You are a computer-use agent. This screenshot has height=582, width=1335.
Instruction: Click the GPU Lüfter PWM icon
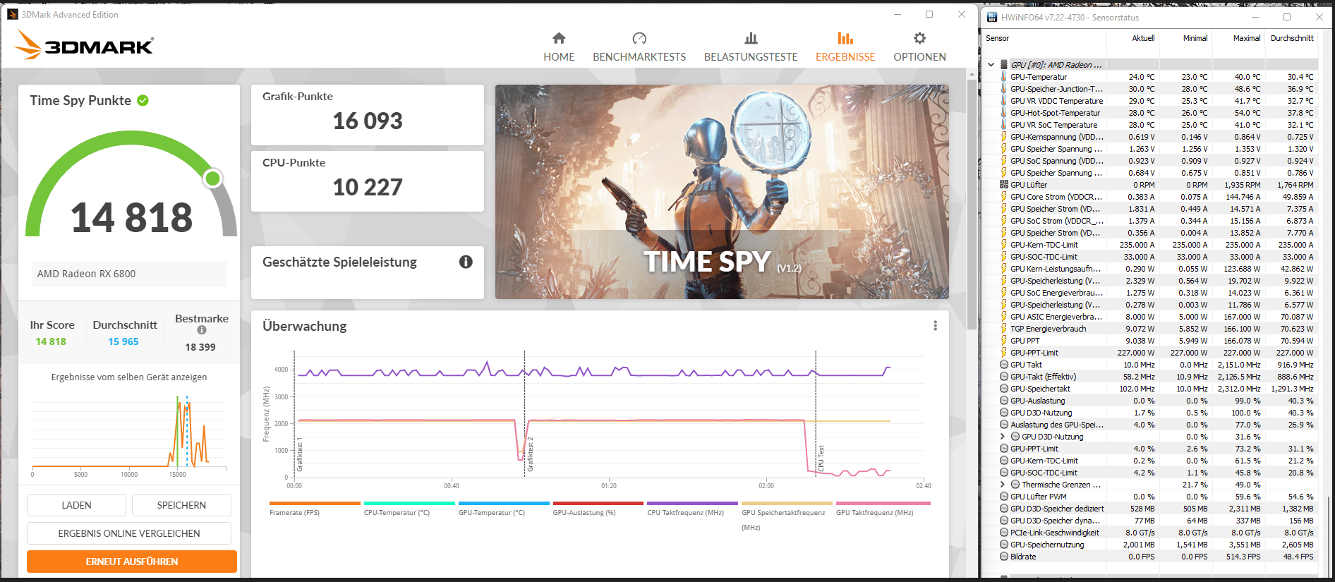(1004, 497)
